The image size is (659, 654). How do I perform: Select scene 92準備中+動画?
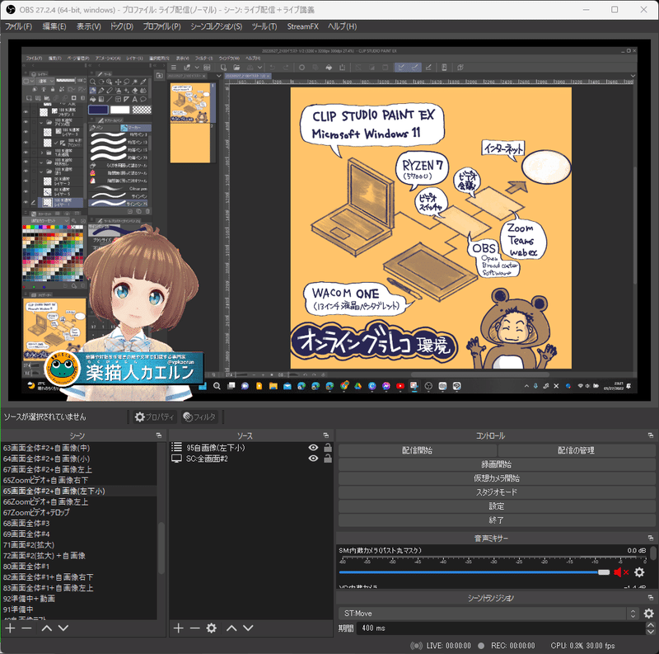tap(29, 599)
